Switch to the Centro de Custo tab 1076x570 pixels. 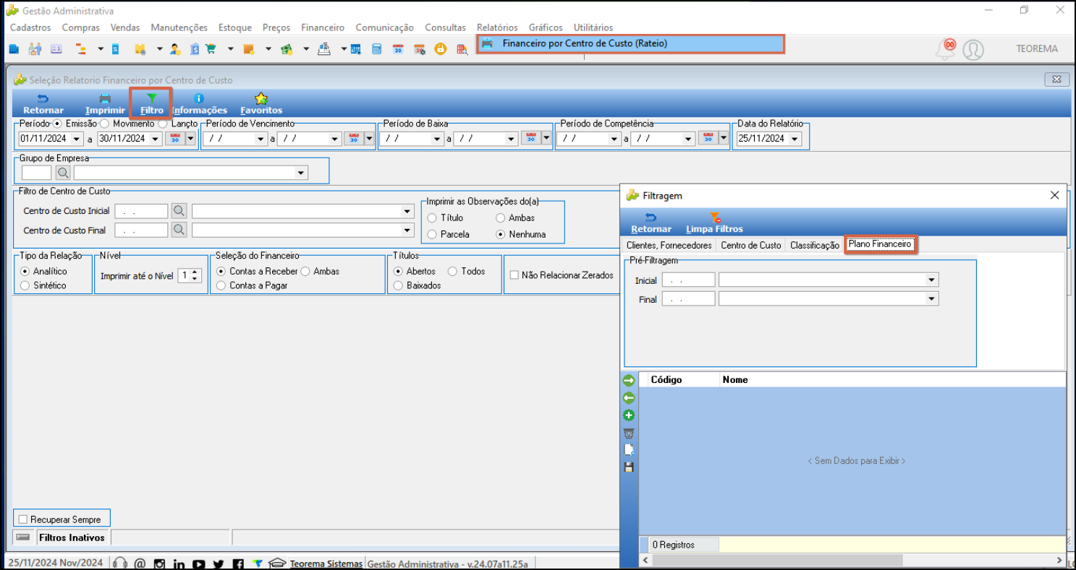tap(751, 246)
